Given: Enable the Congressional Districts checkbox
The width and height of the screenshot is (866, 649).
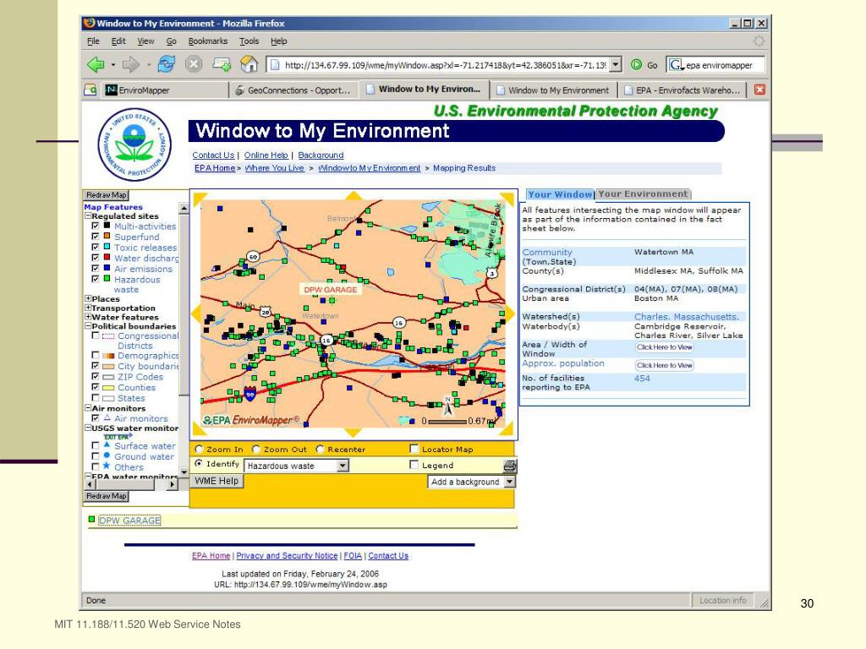Looking at the screenshot, I should coord(95,335).
